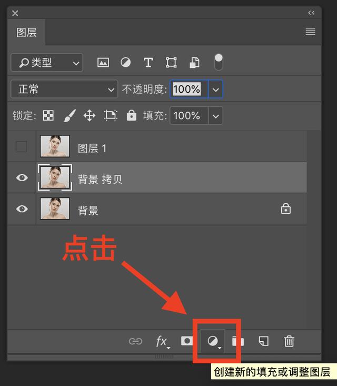The height and width of the screenshot is (386, 337).
Task: Open the layers panel hamburger menu
Action: pyautogui.click(x=310, y=32)
